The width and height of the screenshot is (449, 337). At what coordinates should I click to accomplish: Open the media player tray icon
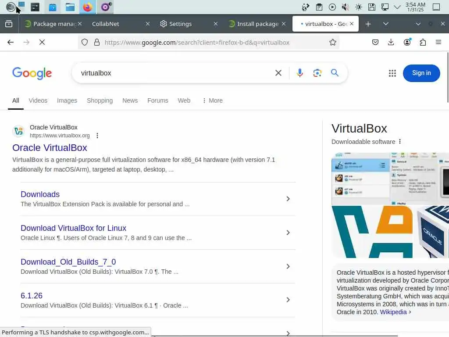click(x=332, y=7)
